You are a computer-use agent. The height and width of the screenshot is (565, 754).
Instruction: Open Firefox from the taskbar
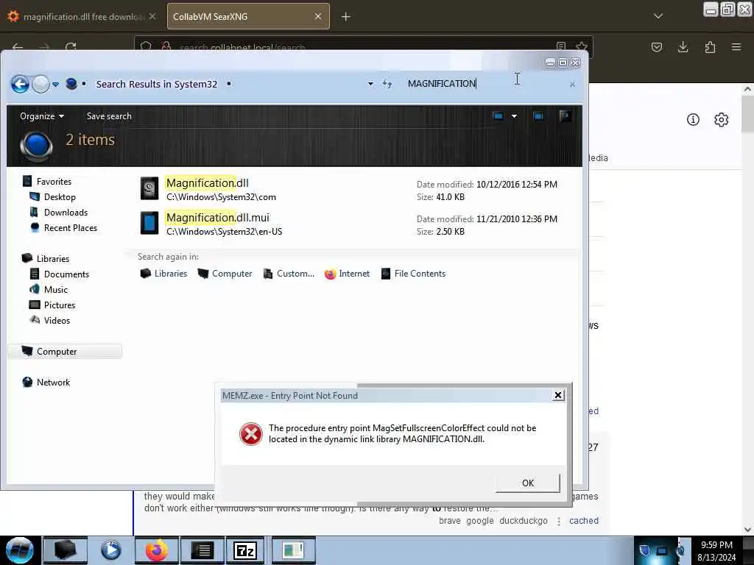[157, 550]
